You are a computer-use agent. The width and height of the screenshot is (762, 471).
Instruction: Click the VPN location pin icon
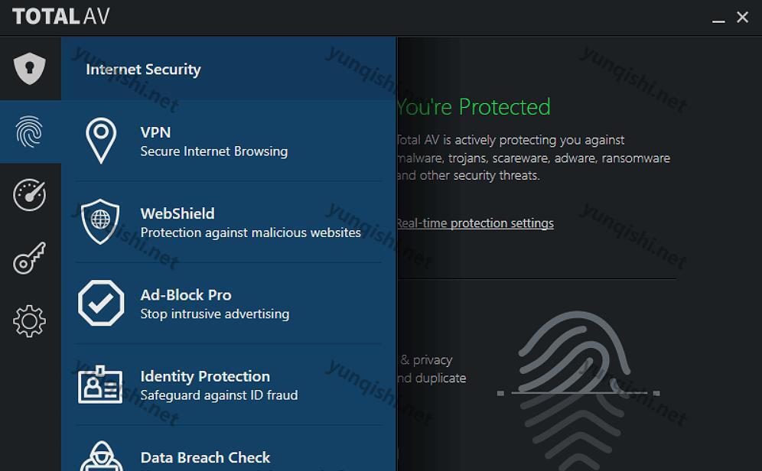101,141
